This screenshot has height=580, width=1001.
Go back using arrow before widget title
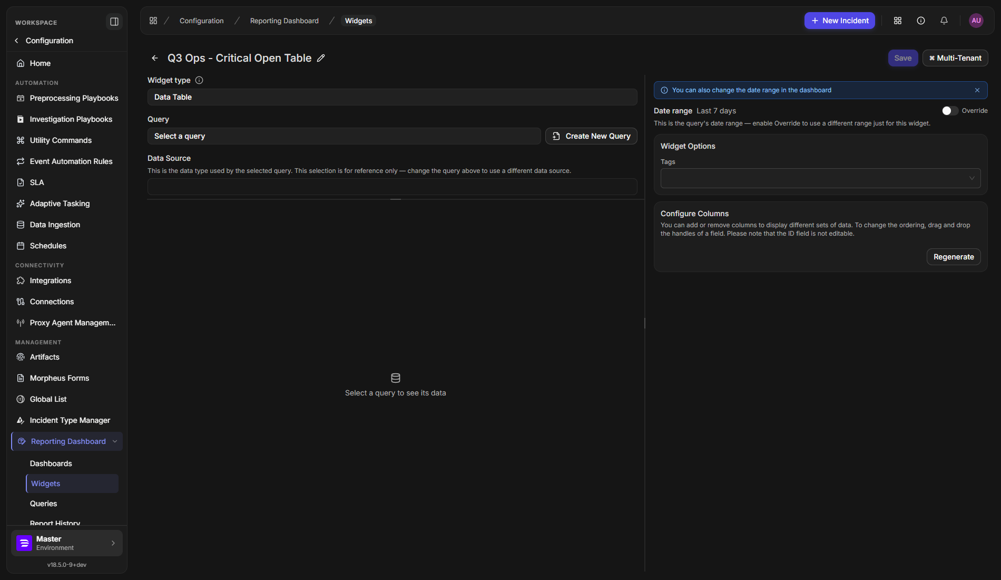pos(155,58)
